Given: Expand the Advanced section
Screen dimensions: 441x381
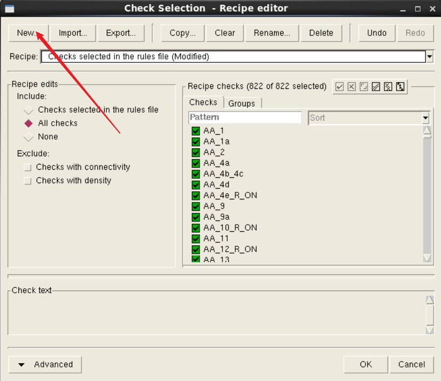Looking at the screenshot, I should point(45,364).
